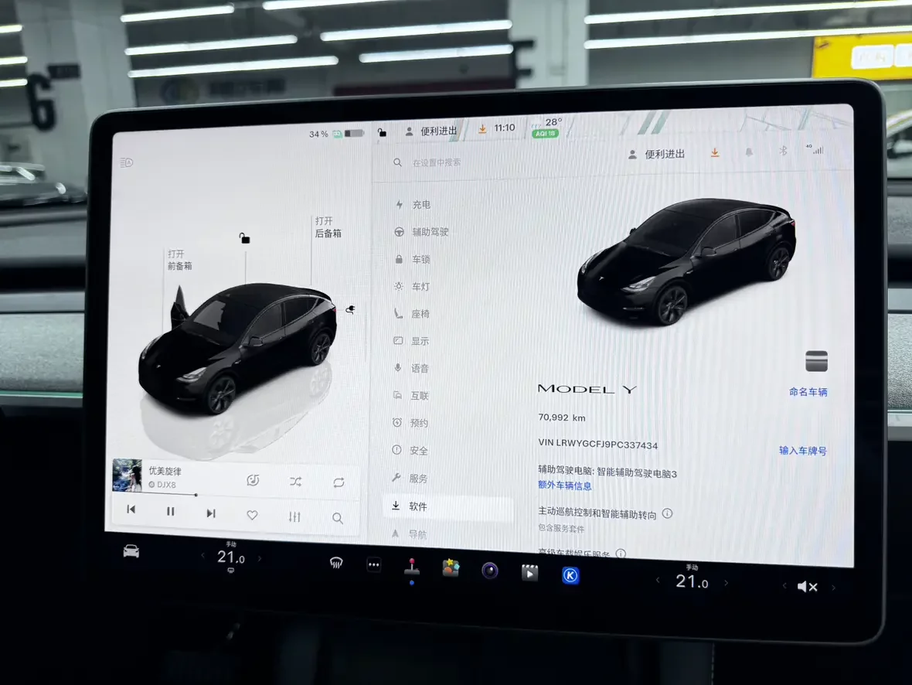Raise the driver temperature with right arrow
The width and height of the screenshot is (912, 685).
point(260,559)
